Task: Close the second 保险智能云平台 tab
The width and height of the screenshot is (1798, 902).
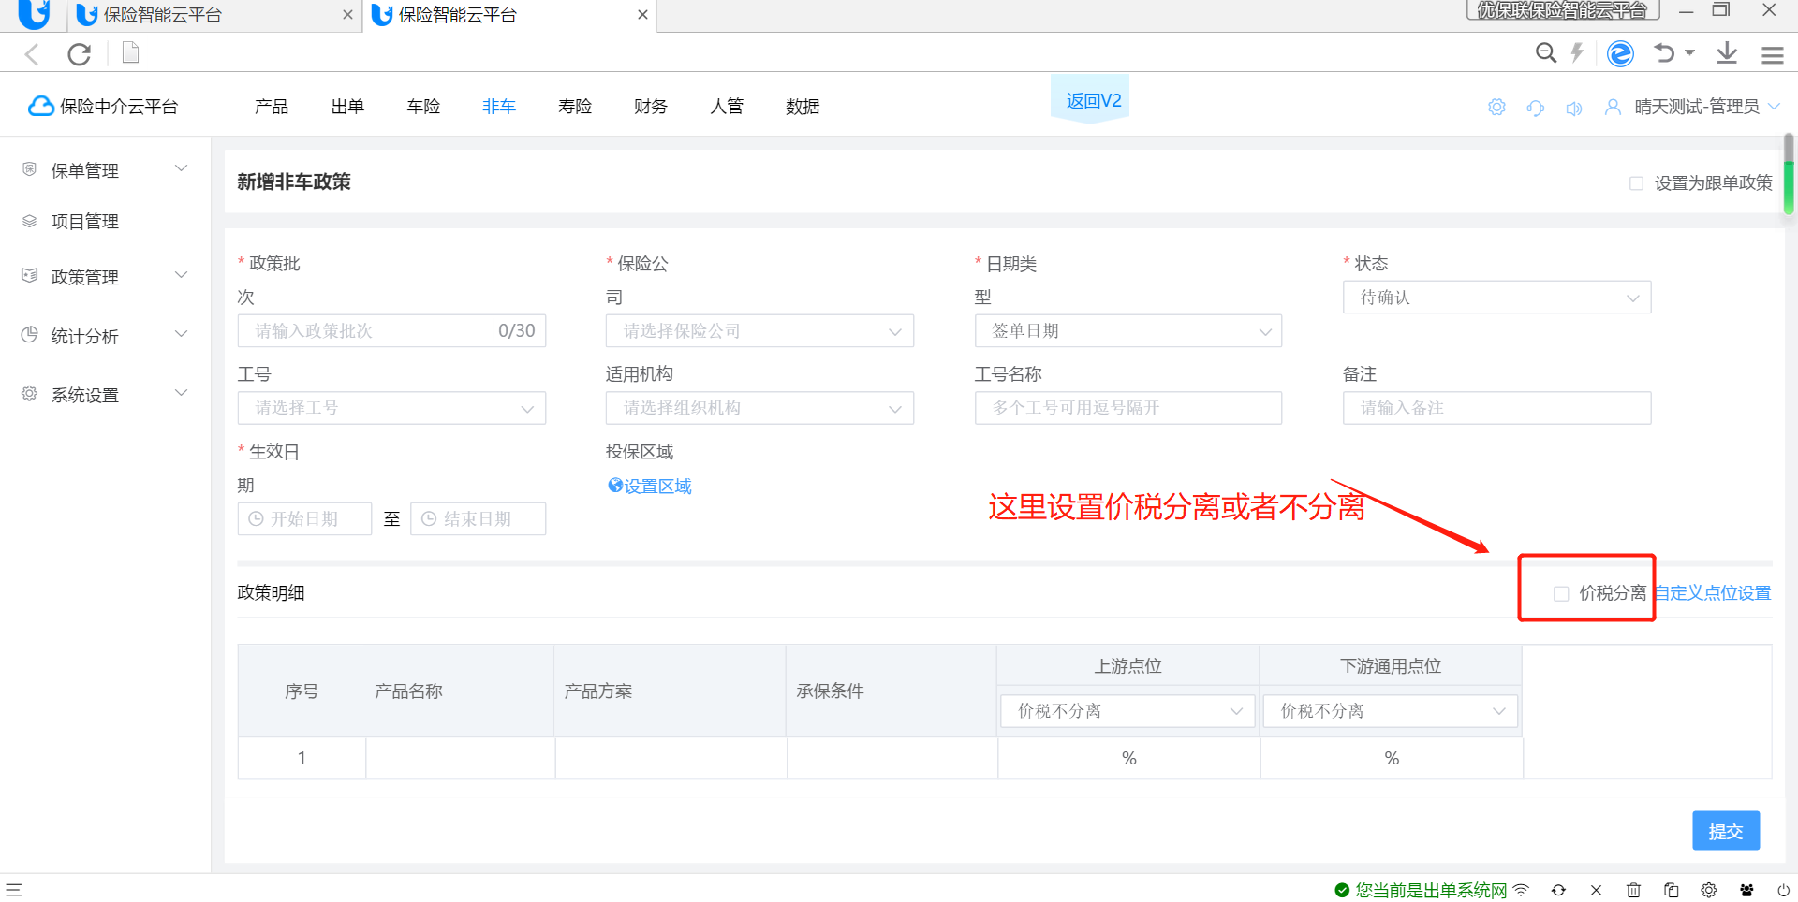Action: [642, 15]
